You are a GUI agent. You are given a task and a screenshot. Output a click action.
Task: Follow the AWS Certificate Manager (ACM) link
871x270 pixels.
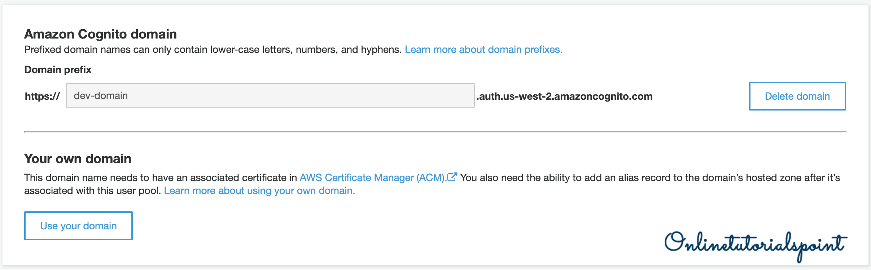(x=372, y=178)
